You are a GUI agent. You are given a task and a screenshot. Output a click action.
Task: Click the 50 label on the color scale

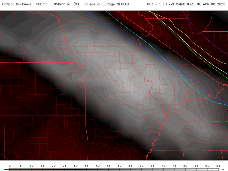click(x=119, y=166)
